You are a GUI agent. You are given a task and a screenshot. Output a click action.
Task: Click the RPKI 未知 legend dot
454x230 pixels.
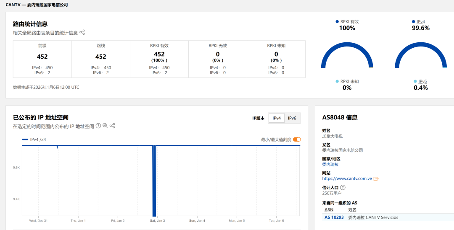click(x=337, y=81)
